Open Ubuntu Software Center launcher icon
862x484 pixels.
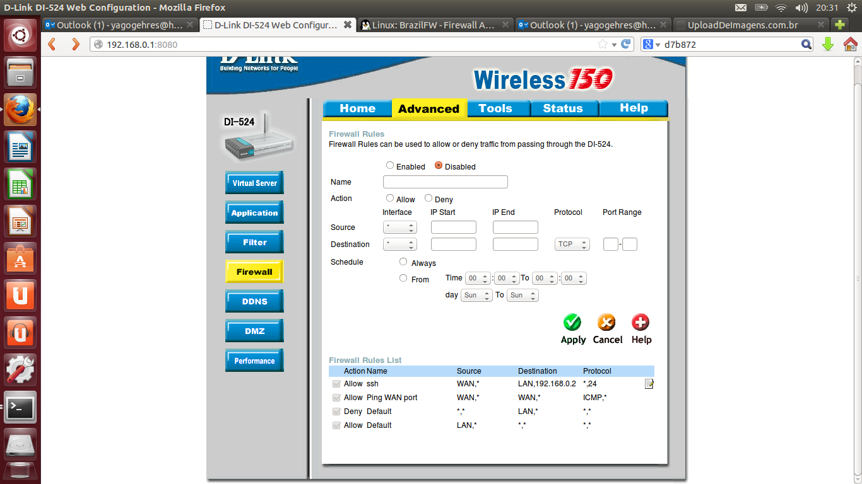click(x=20, y=258)
